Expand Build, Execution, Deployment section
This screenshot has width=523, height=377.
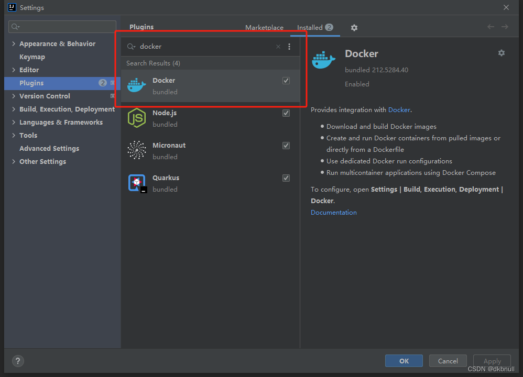tap(14, 109)
